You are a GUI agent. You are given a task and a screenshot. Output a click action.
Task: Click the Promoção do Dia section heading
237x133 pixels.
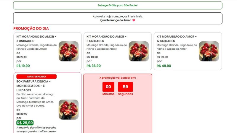pyautogui.click(x=31, y=28)
